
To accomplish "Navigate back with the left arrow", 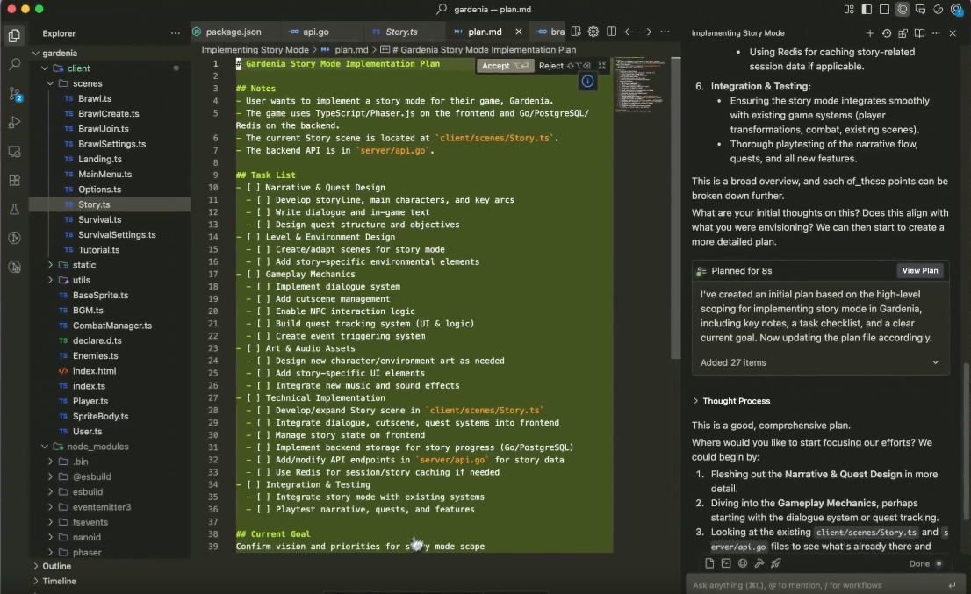I will (x=629, y=32).
